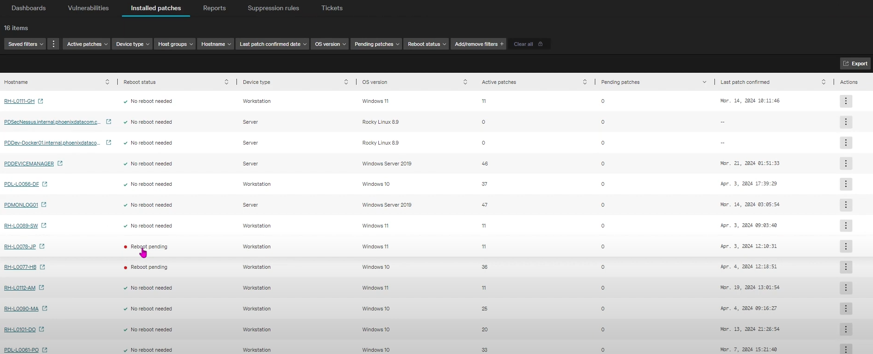Expand Last patch confirmed date filter
The width and height of the screenshot is (873, 354).
tap(273, 44)
